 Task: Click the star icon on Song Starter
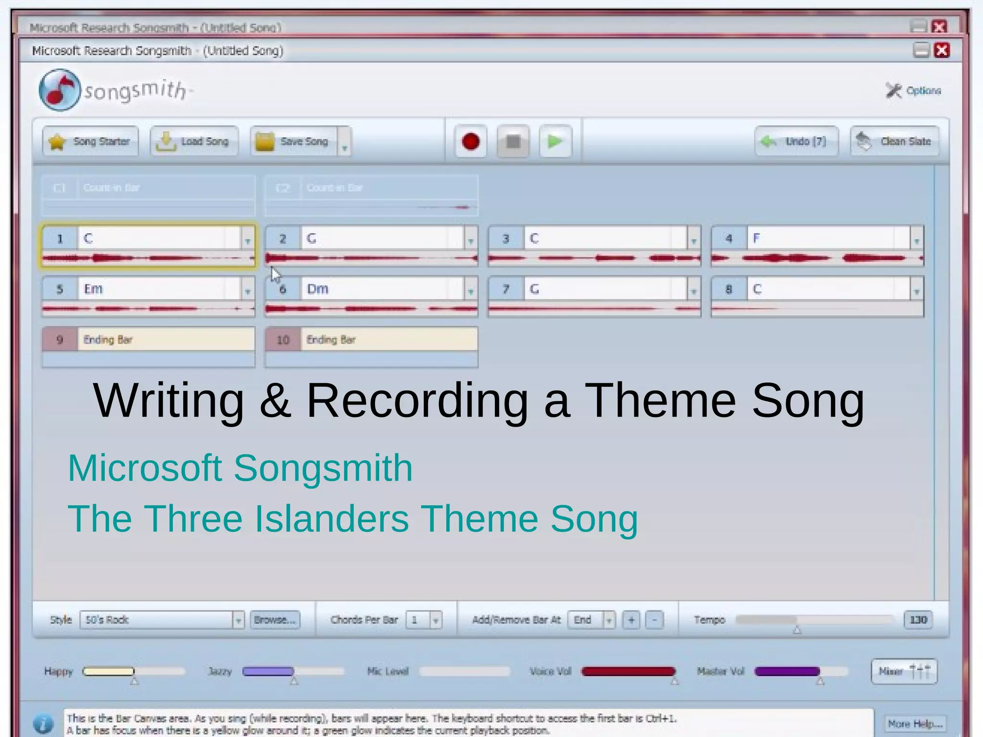point(57,142)
